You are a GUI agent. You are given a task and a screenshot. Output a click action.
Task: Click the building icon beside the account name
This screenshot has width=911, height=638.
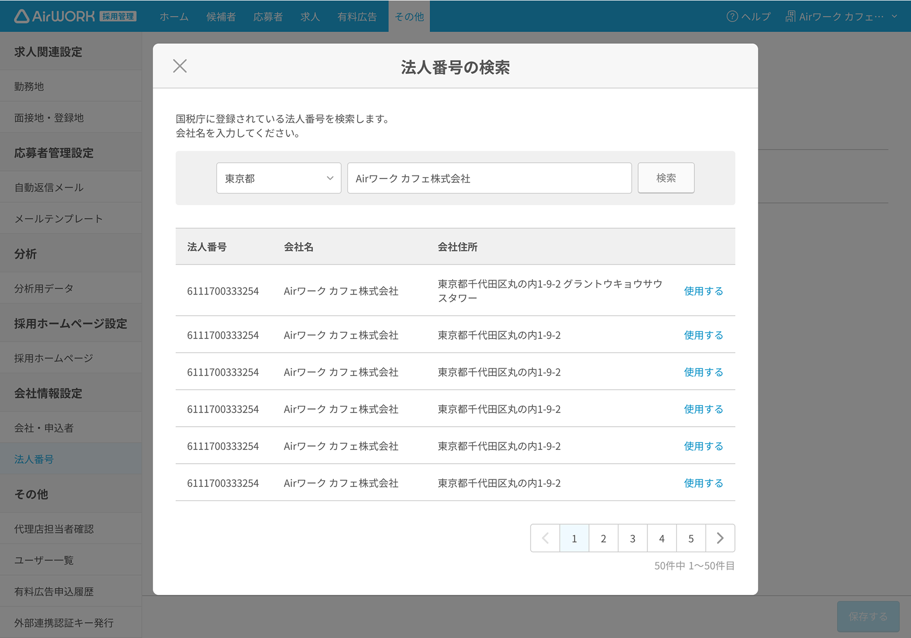[x=790, y=16]
